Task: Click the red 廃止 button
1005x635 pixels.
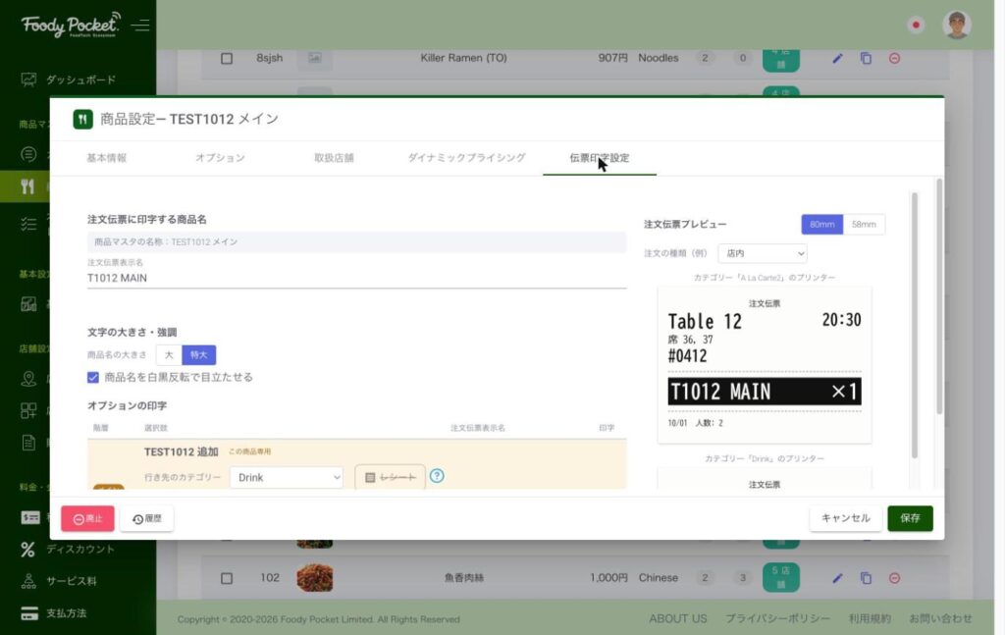Action: (x=87, y=518)
